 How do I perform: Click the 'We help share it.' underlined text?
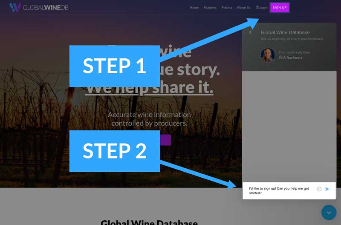pos(149,87)
